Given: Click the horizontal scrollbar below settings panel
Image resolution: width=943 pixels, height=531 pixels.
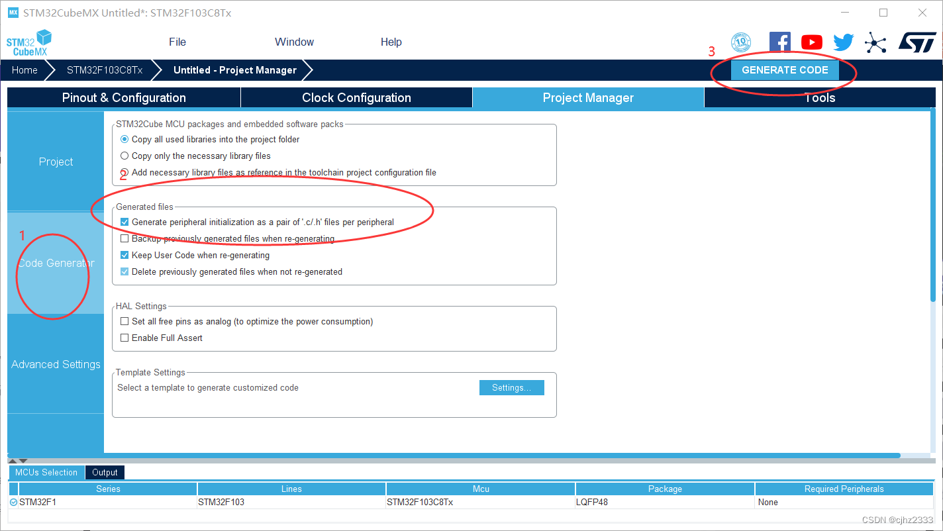Looking at the screenshot, I should click(x=454, y=456).
